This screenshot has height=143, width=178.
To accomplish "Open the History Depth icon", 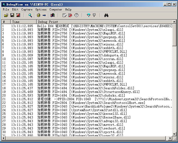I will [x=94, y=15].
